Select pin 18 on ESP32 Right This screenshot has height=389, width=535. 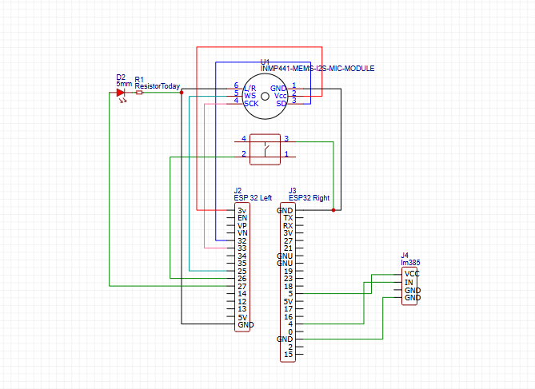pos(289,287)
